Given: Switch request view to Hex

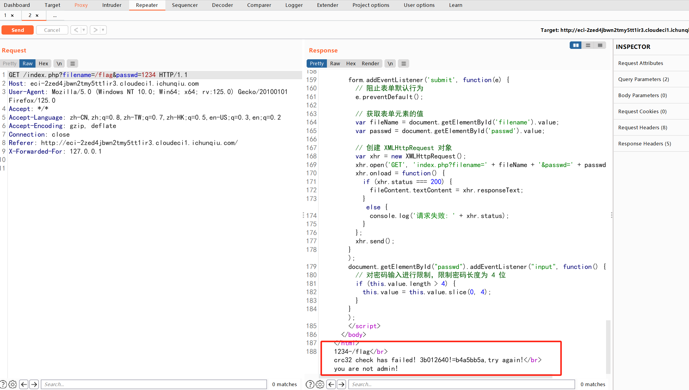Looking at the screenshot, I should point(43,63).
